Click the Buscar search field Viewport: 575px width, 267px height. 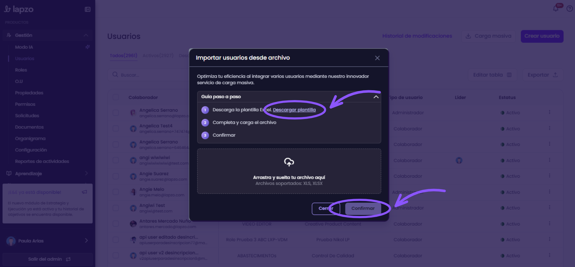pyautogui.click(x=149, y=75)
